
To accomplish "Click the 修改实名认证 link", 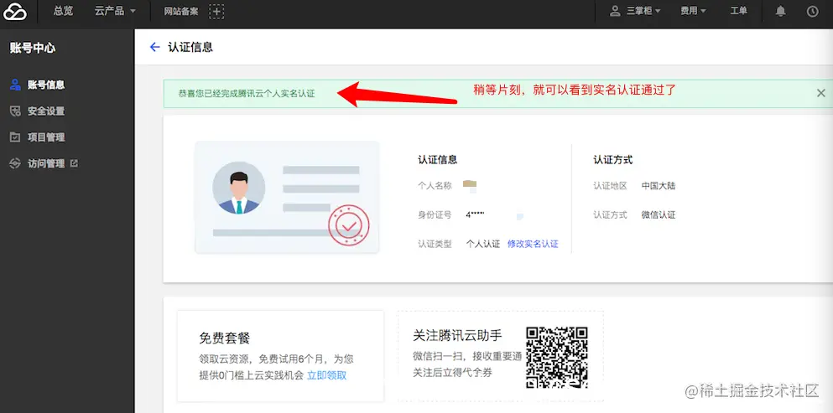I will click(x=533, y=244).
